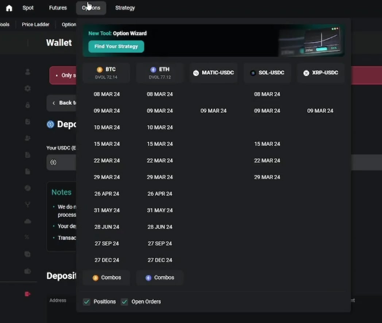Select the Strategy menu item

click(125, 8)
